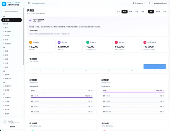Click the 客户 sidebar icon

[x=3, y=27]
